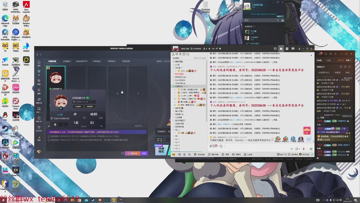Click the search magnifier above the YY channel list
The width and height of the screenshot is (360, 203).
click(x=188, y=54)
